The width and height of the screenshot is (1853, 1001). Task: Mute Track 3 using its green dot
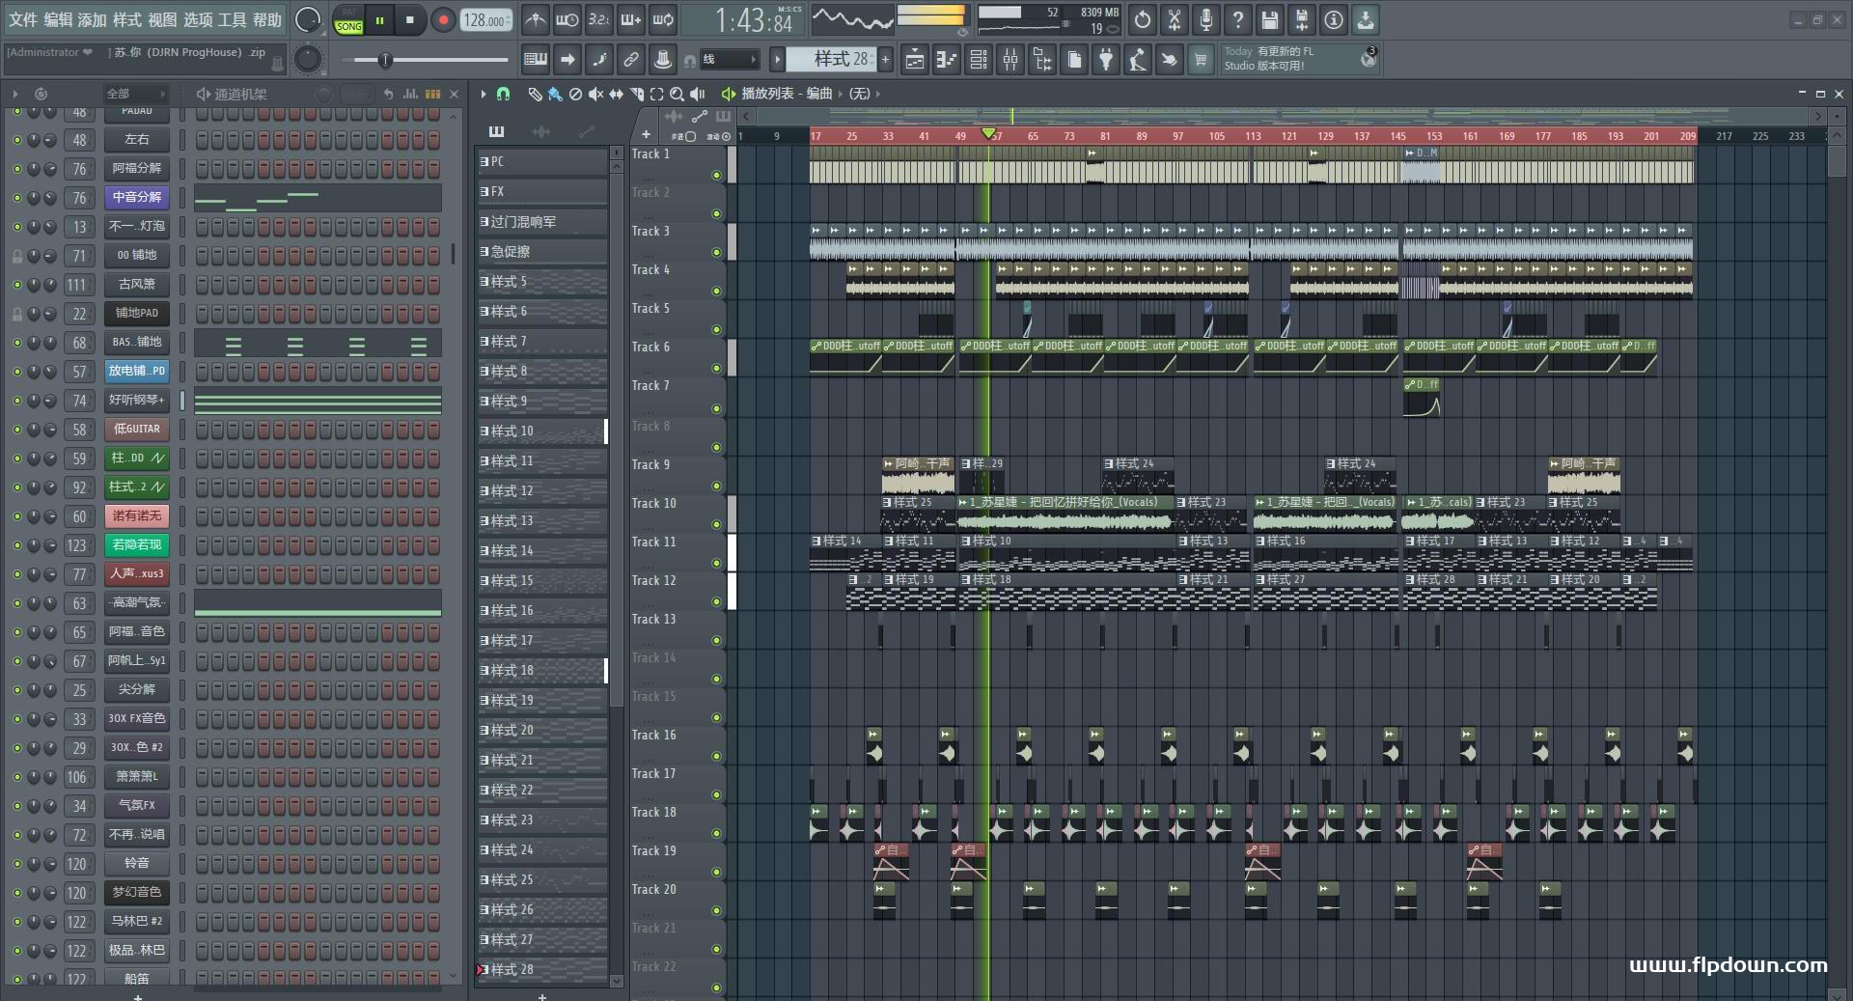click(716, 253)
